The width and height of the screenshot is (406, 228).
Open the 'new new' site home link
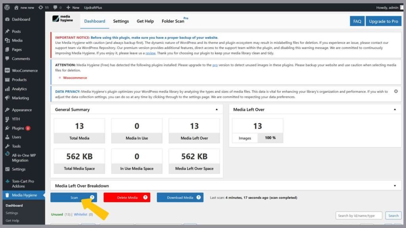coord(24,8)
